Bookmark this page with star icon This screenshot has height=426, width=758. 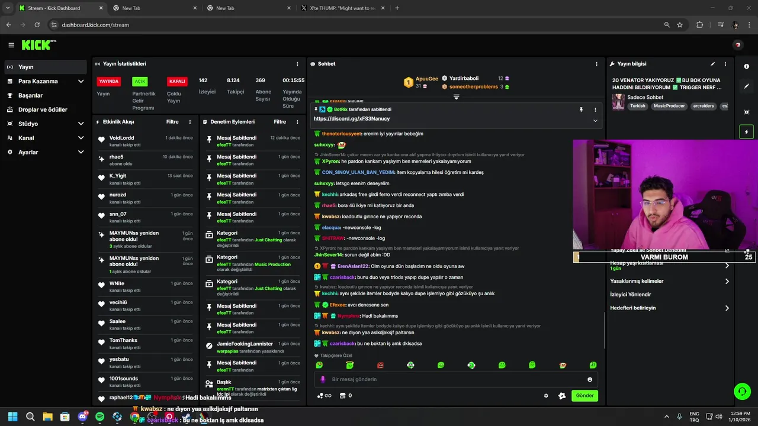pyautogui.click(x=680, y=25)
